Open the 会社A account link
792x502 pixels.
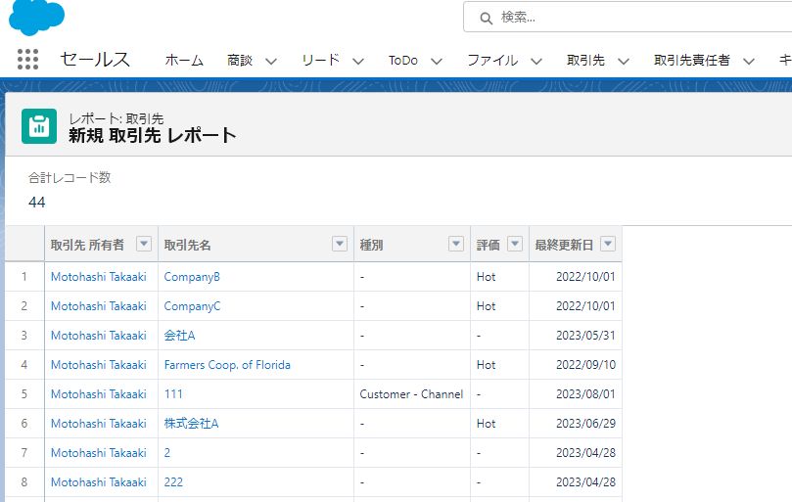point(179,336)
